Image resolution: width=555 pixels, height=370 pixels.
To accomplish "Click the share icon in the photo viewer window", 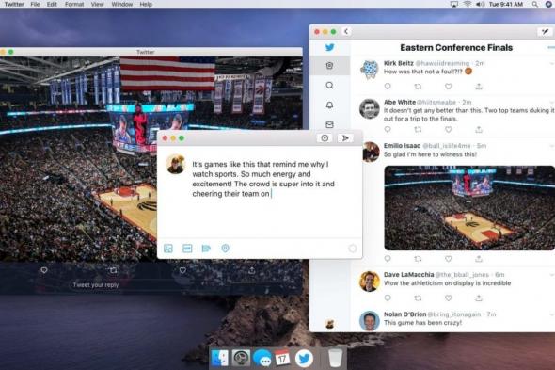I will coord(252,270).
